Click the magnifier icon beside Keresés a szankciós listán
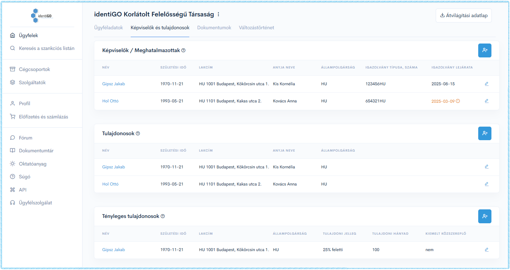This screenshot has width=510, height=270. point(12,48)
